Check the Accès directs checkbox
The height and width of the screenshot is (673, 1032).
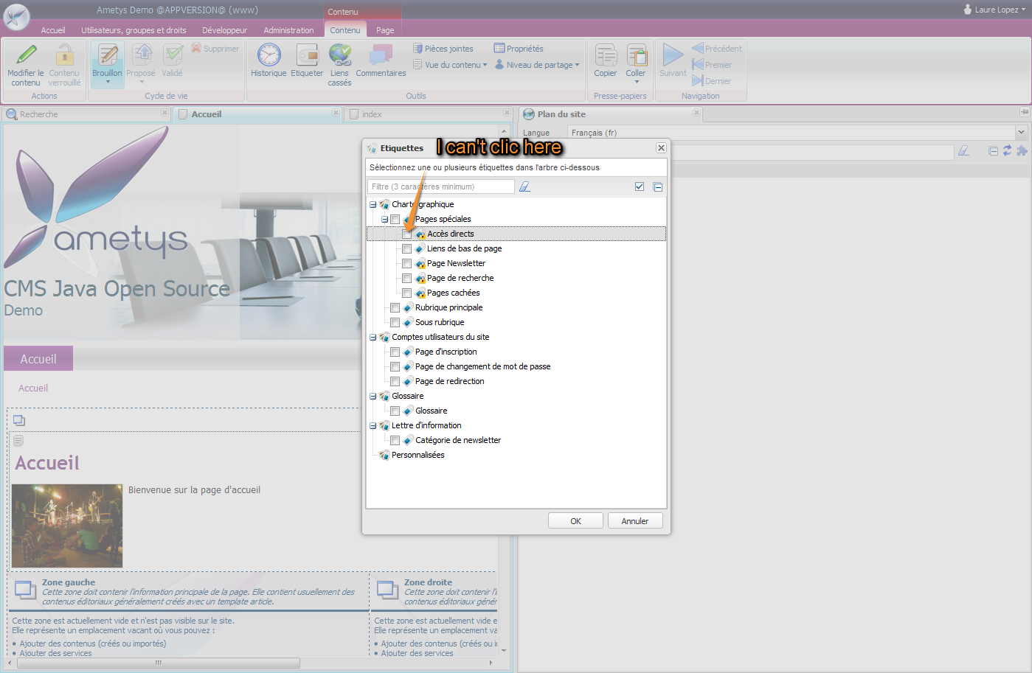coord(406,234)
